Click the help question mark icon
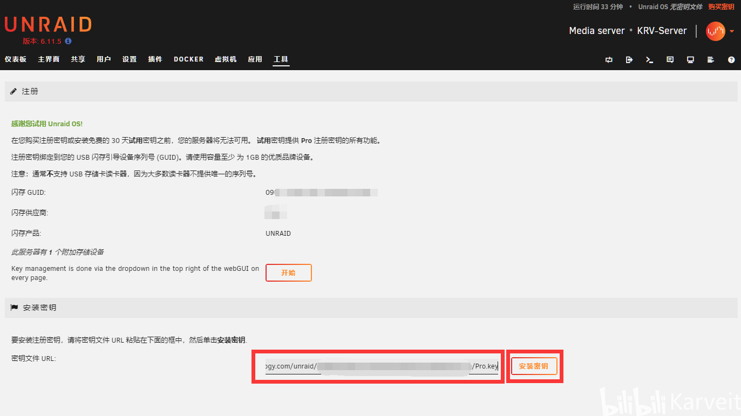The image size is (741, 416). click(731, 60)
